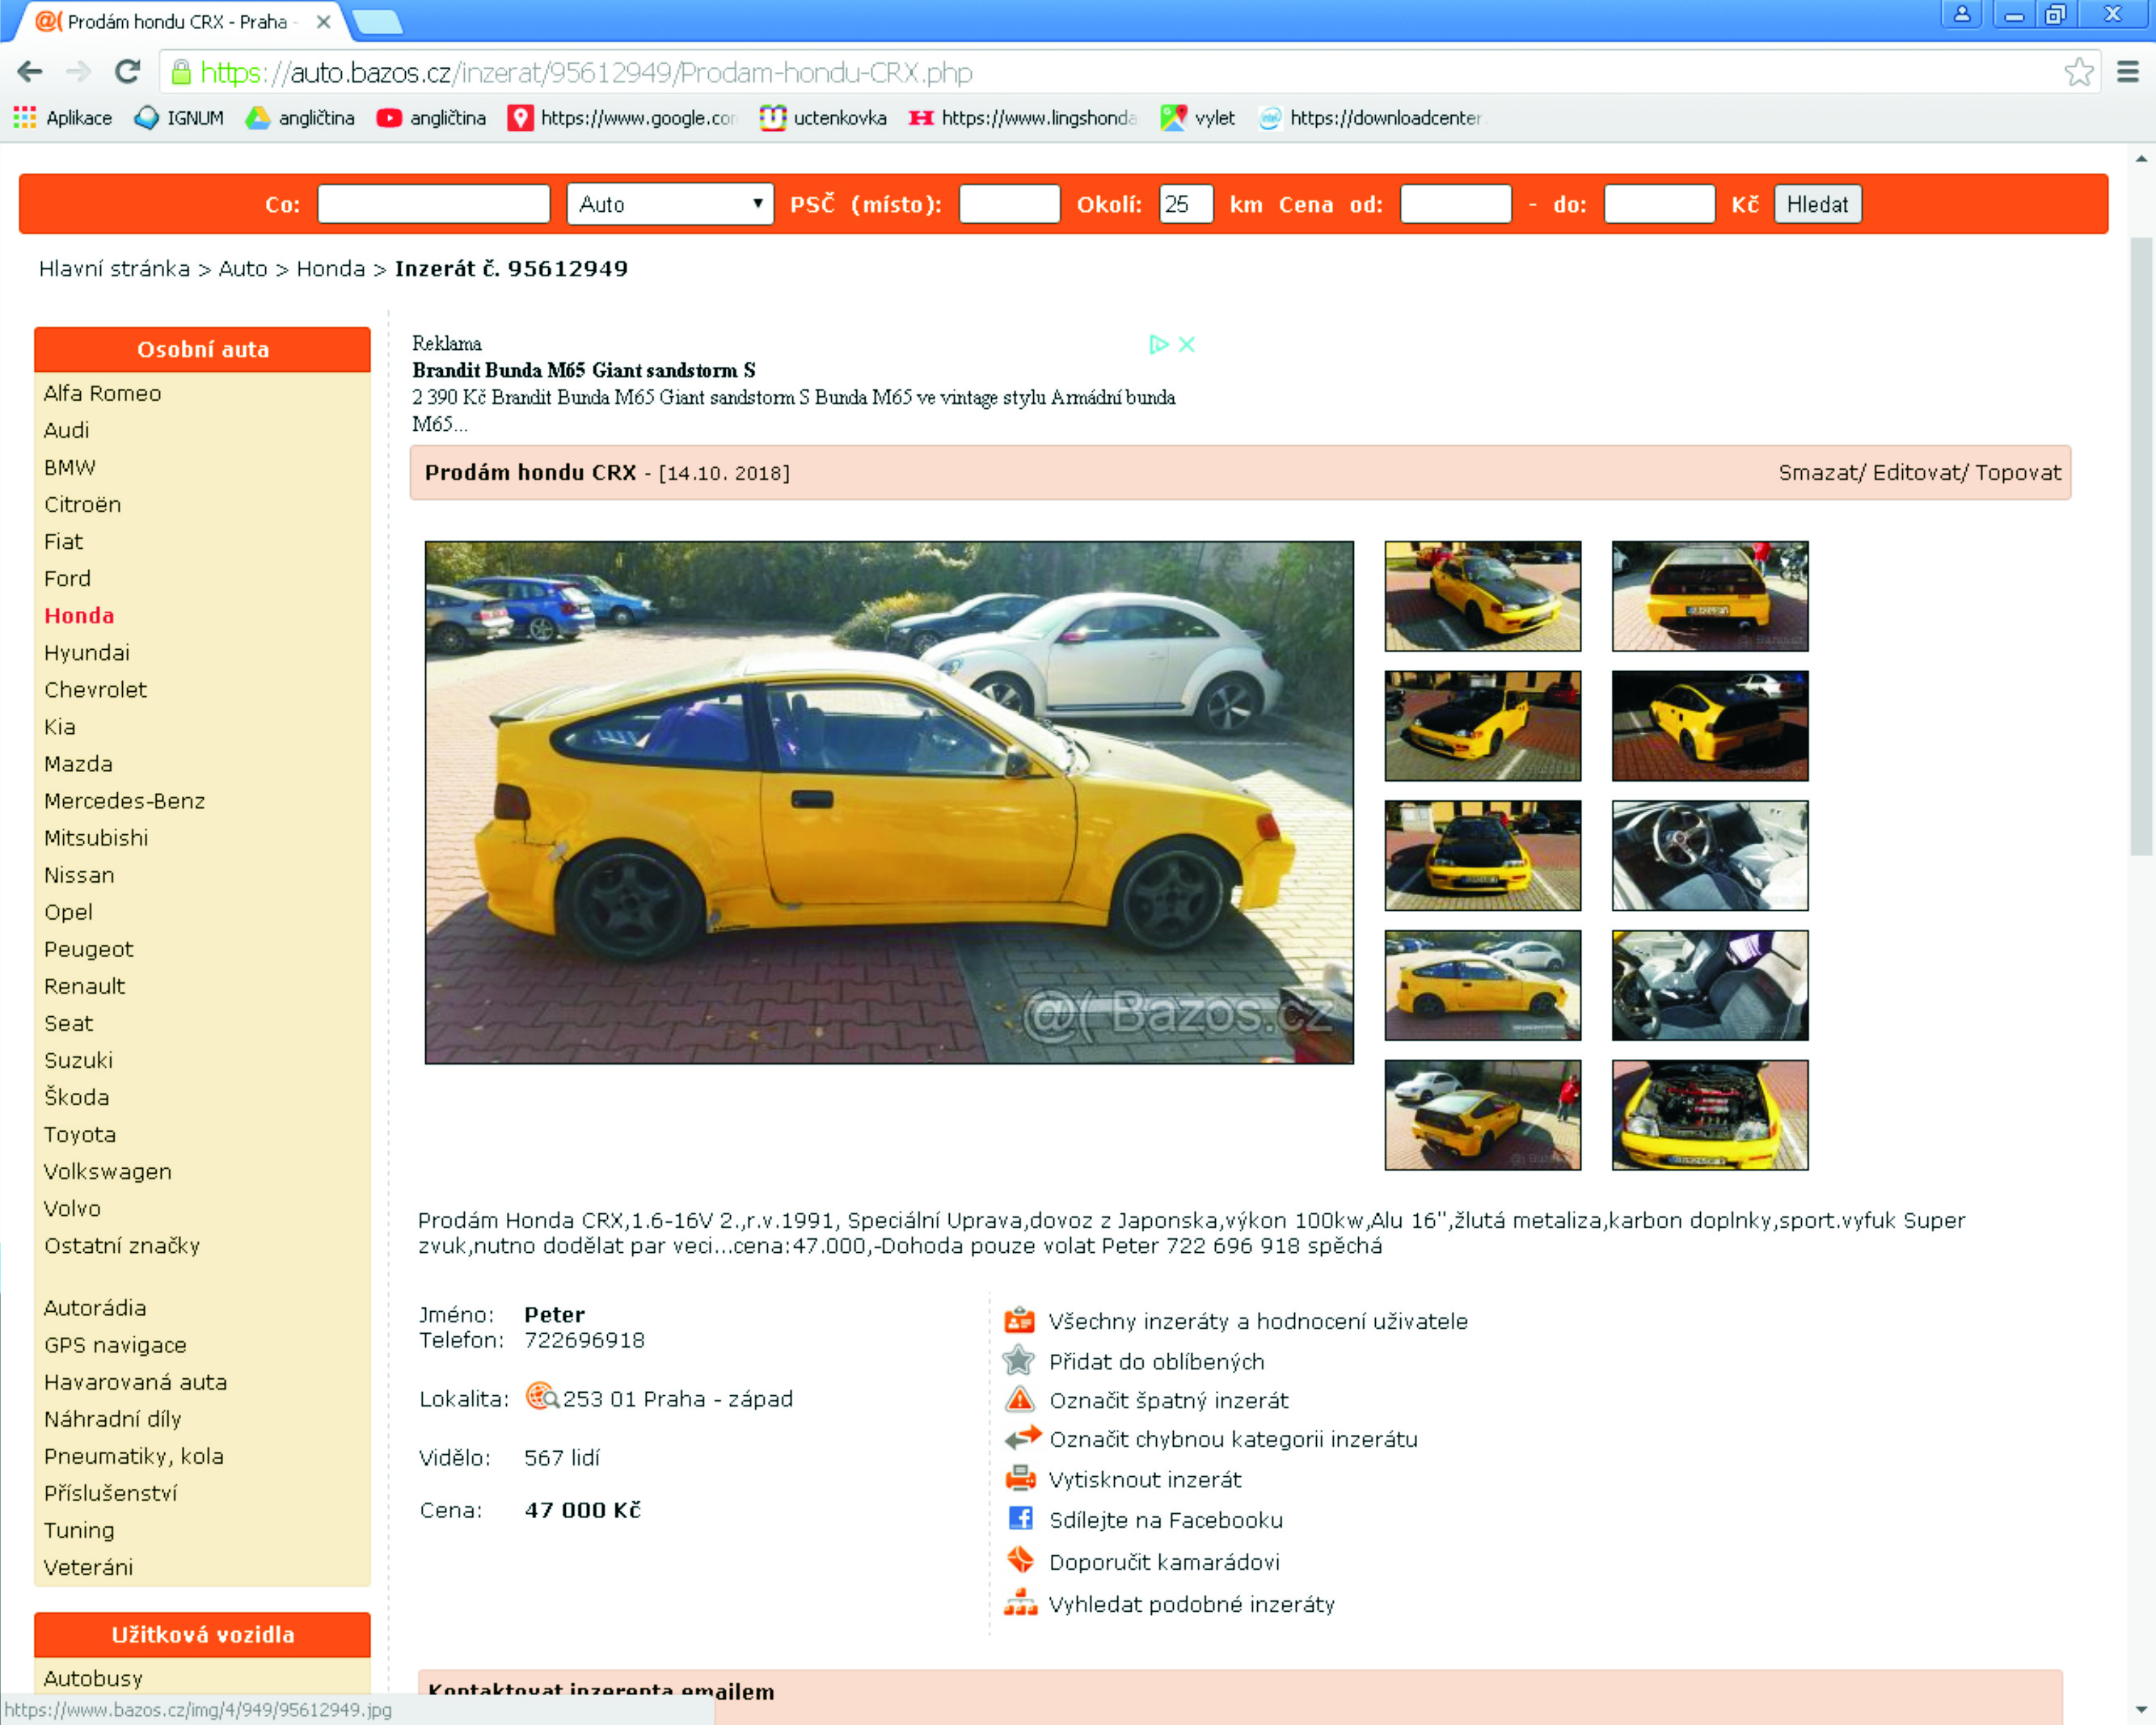Open Náhradní díly in the sidebar menu
This screenshot has height=1725, width=2156.
pyautogui.click(x=112, y=1419)
